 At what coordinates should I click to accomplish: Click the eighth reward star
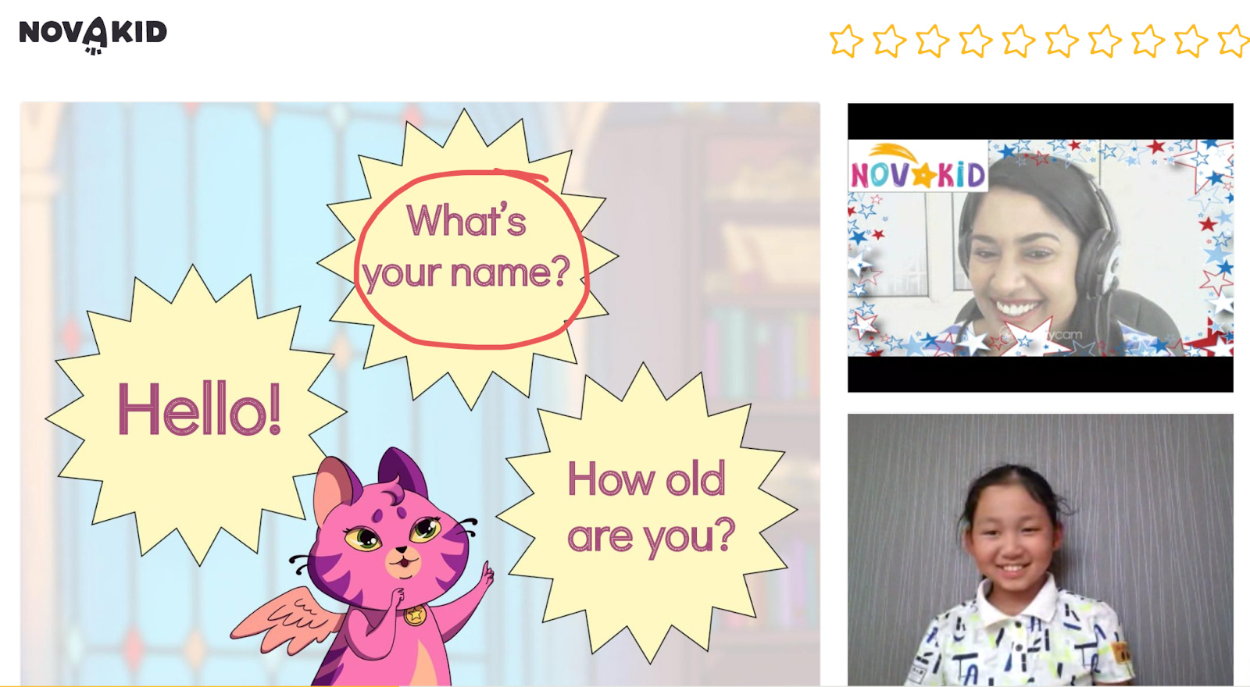(x=1148, y=41)
